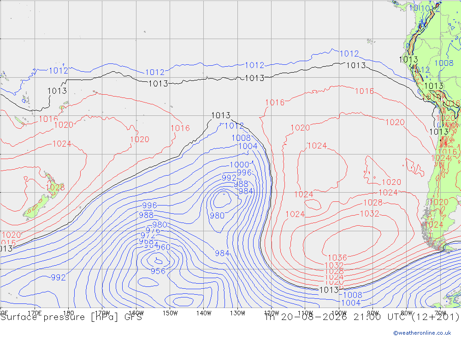
Task: Click the 120W longitude axis label
Action: tap(272, 313)
